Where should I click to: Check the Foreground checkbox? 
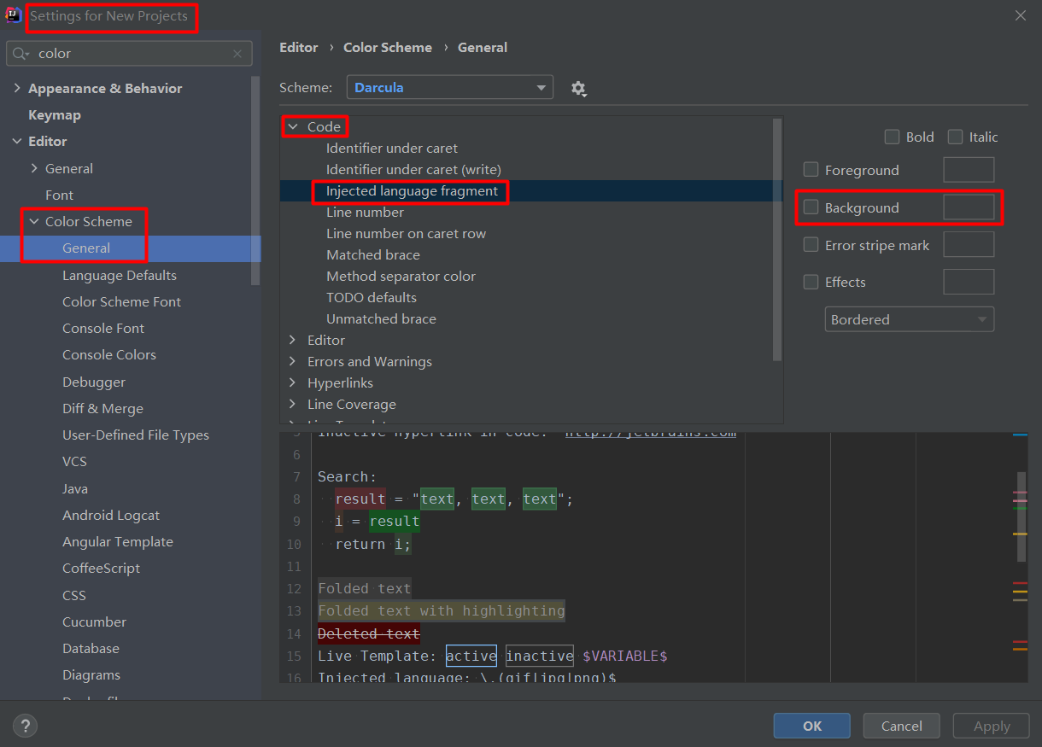point(811,170)
